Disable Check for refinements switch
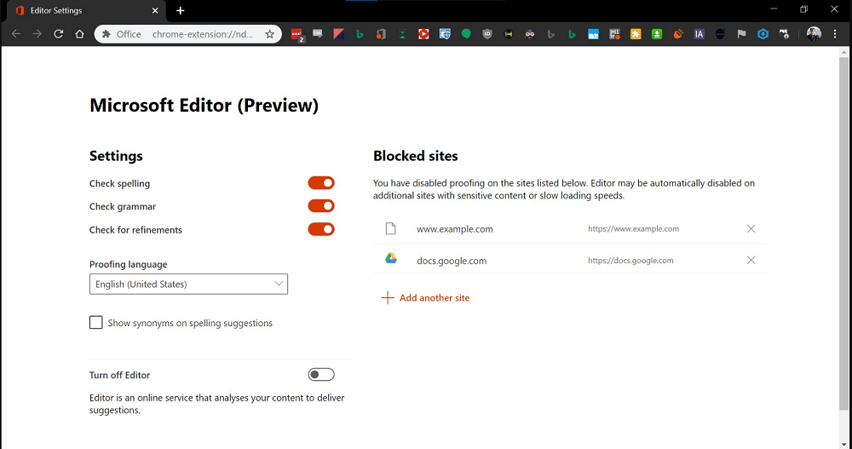Image resolution: width=852 pixels, height=449 pixels. coord(321,229)
